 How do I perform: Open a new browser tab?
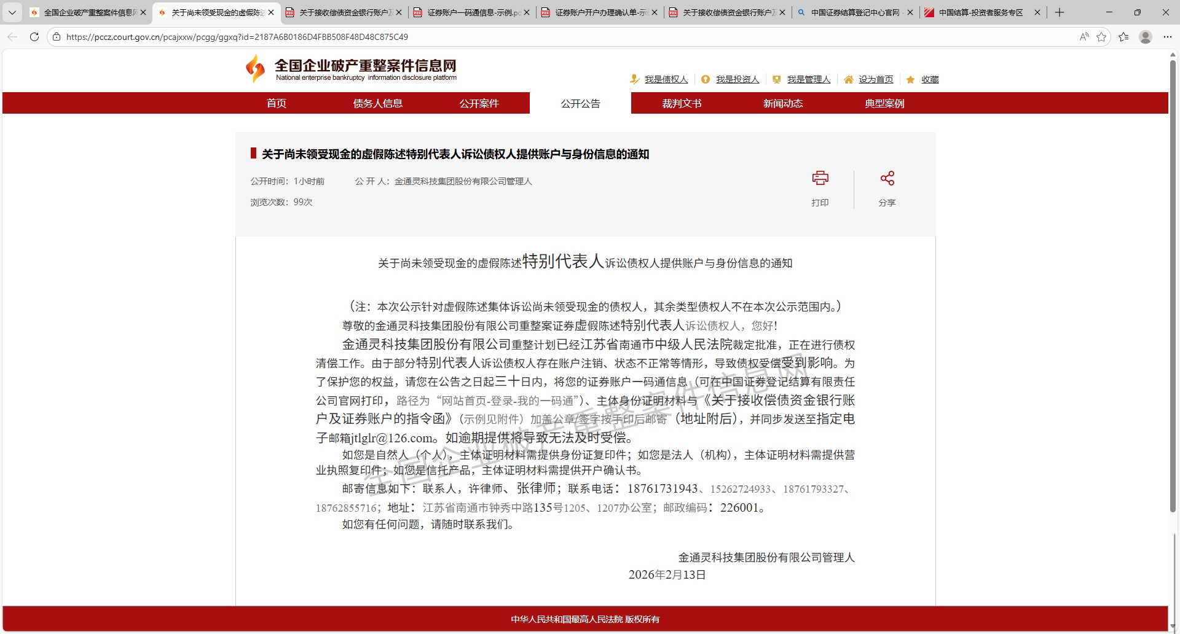(1060, 12)
